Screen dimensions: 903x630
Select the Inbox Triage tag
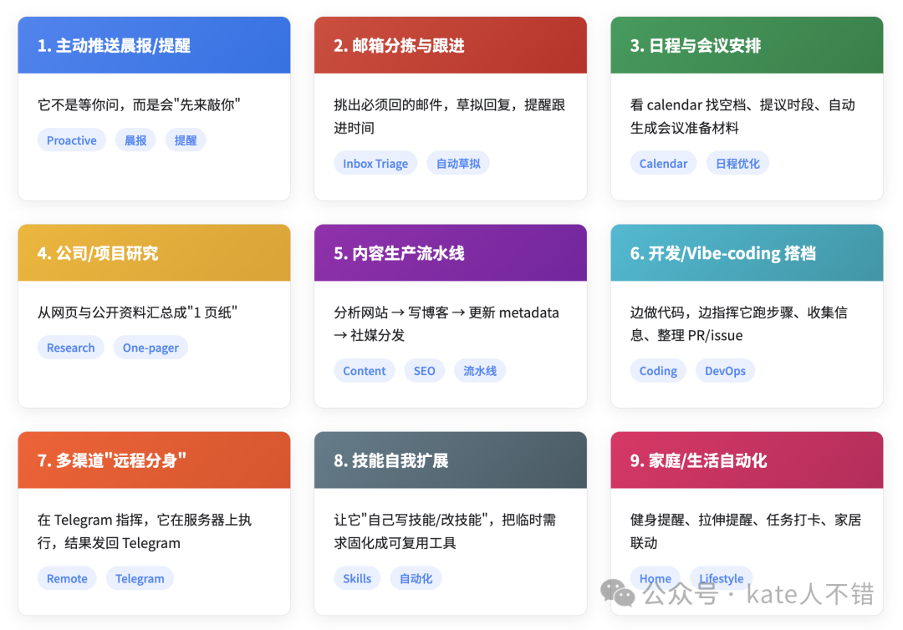click(375, 164)
